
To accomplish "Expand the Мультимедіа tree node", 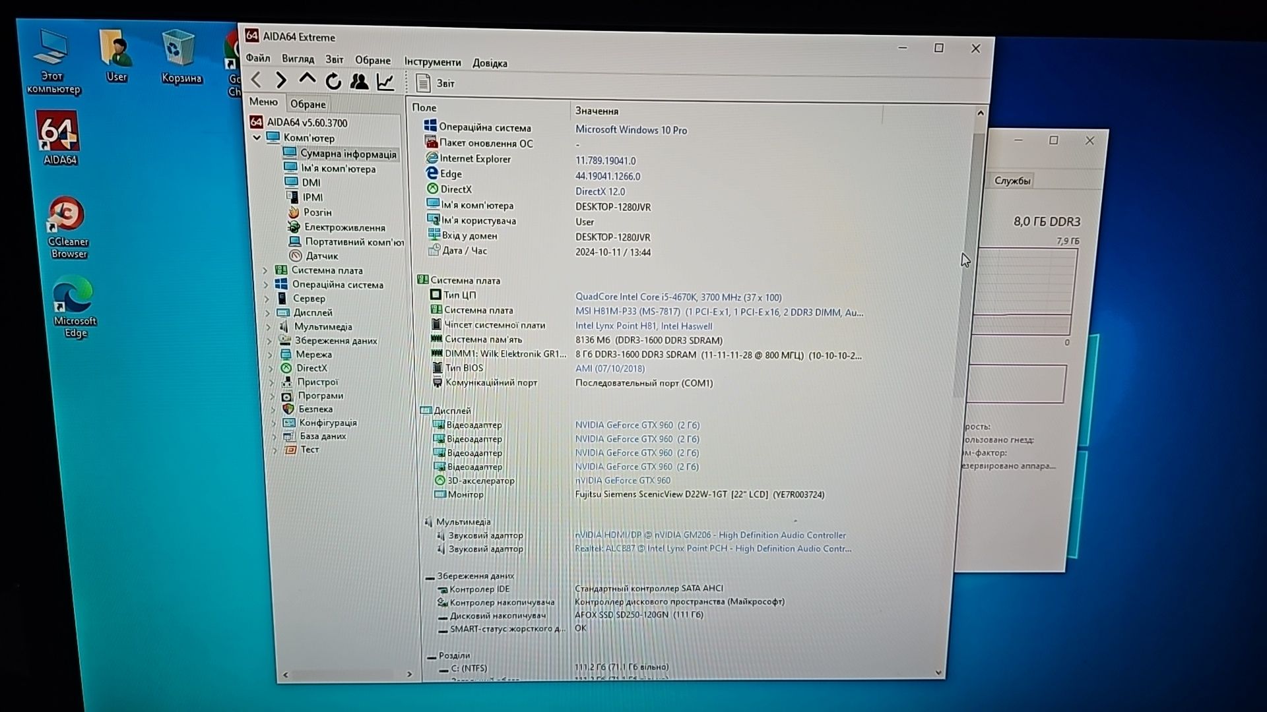I will coord(268,326).
